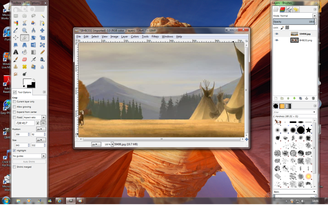Enable Allow growing checkbox
This screenshot has width=328, height=206.
click(14, 107)
